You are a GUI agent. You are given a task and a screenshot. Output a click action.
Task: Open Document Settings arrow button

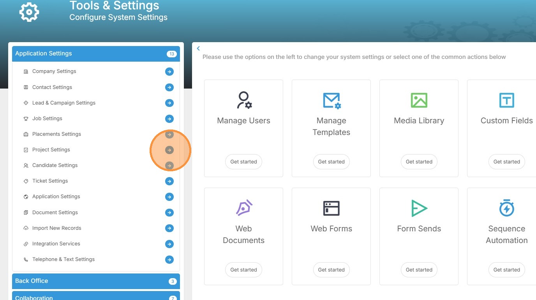point(169,213)
